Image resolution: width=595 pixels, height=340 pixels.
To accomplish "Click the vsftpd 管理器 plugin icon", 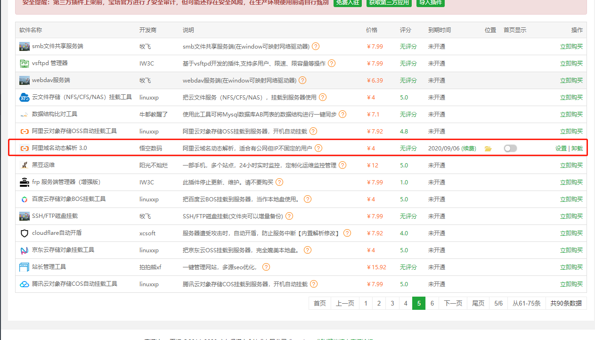I will point(24,64).
